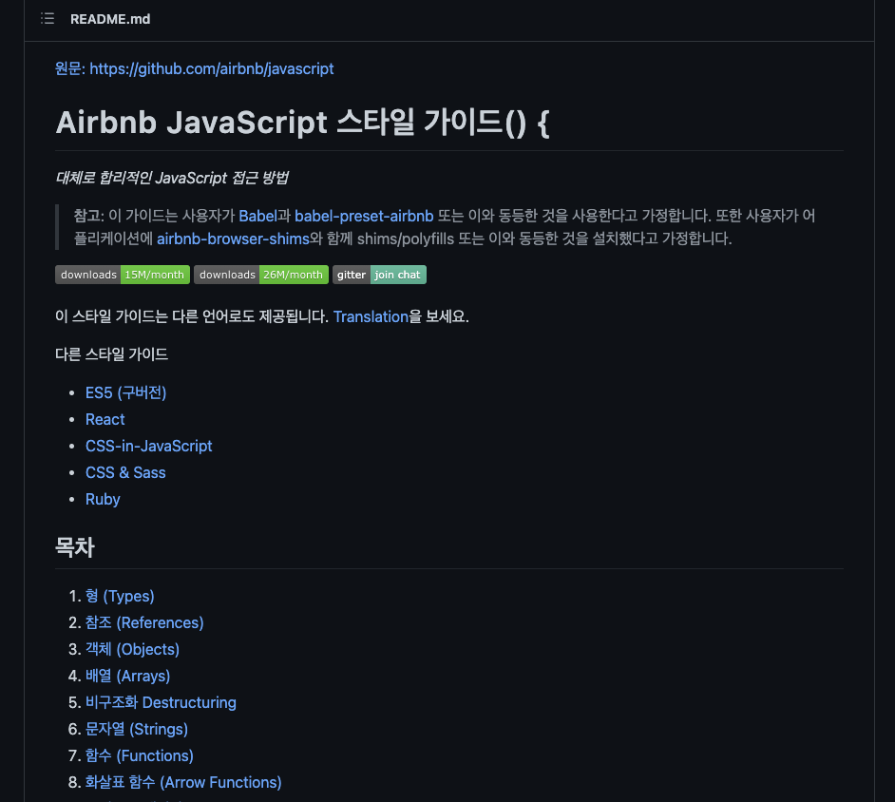Open the CSS-in-JavaScript guide link
The image size is (895, 802).
(x=148, y=446)
